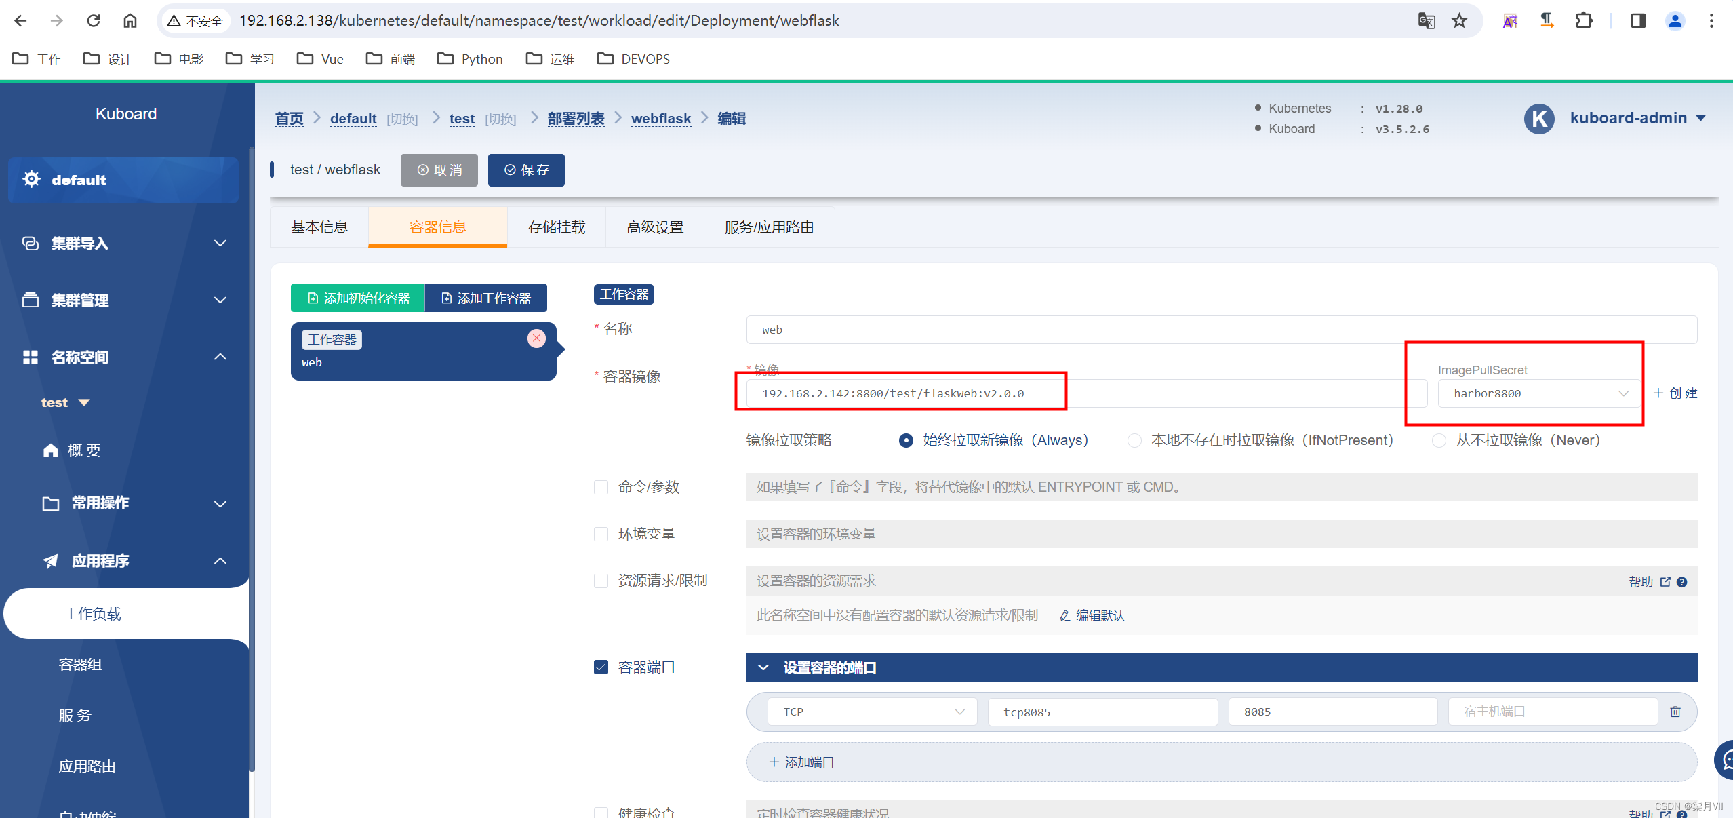
Task: Remove the web container with red X
Action: 536,338
